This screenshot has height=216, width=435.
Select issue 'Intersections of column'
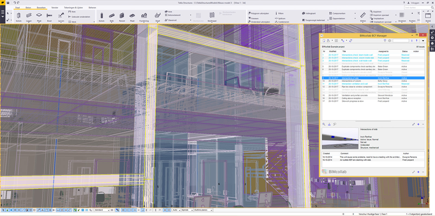(373, 81)
